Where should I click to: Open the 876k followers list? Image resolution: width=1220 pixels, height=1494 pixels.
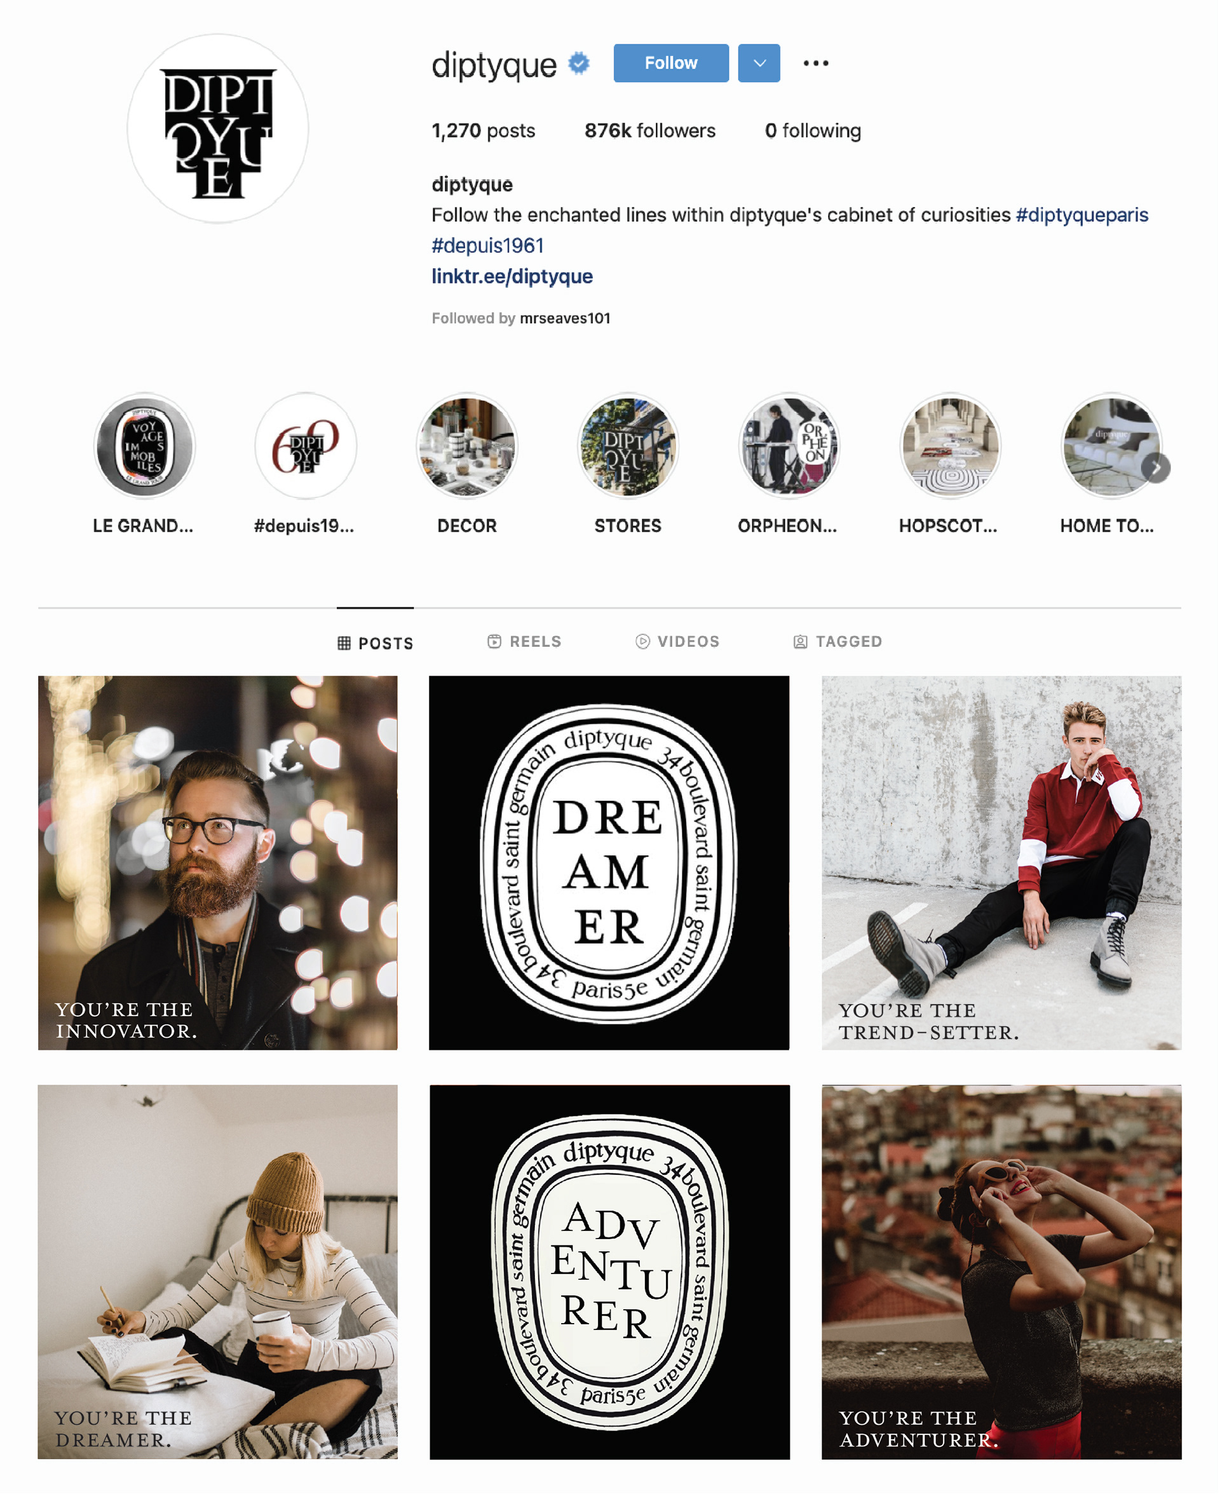coord(650,131)
